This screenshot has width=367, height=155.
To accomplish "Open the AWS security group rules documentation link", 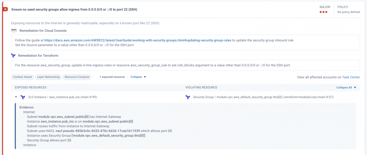I will (x=138, y=40).
